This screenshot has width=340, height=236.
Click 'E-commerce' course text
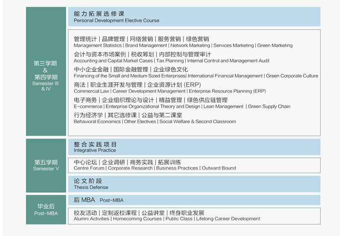(x=88, y=107)
